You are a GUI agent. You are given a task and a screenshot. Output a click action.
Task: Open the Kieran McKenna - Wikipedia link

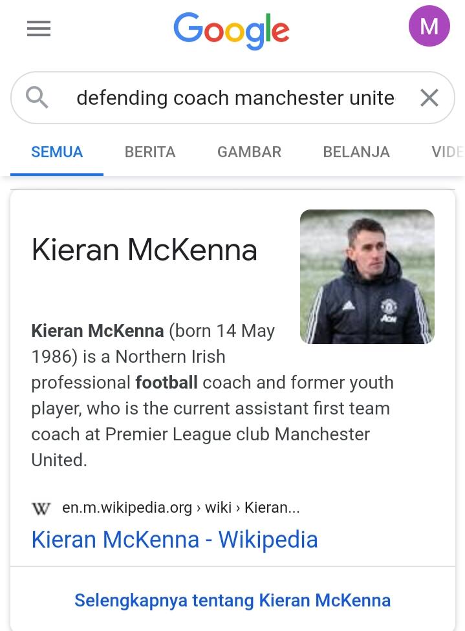(x=175, y=539)
